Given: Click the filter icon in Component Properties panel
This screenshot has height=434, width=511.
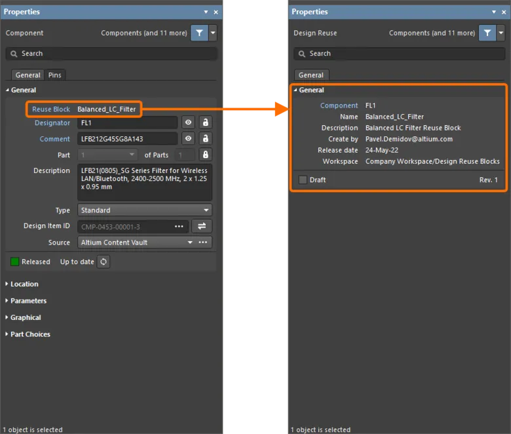Looking at the screenshot, I should click(x=199, y=33).
